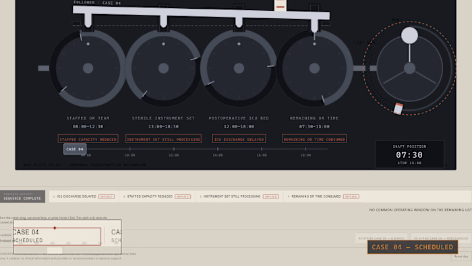Click the Sterile Instrument Set cam disc
The width and height of the screenshot is (472, 266).
point(163,68)
